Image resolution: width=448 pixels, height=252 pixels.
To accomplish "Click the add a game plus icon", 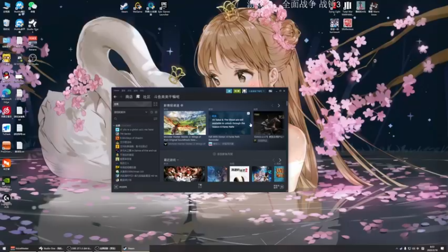I will tap(116, 187).
